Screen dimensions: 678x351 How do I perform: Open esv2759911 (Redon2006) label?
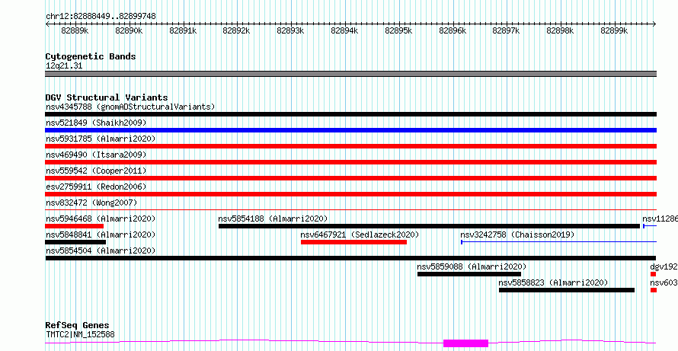pyautogui.click(x=96, y=187)
